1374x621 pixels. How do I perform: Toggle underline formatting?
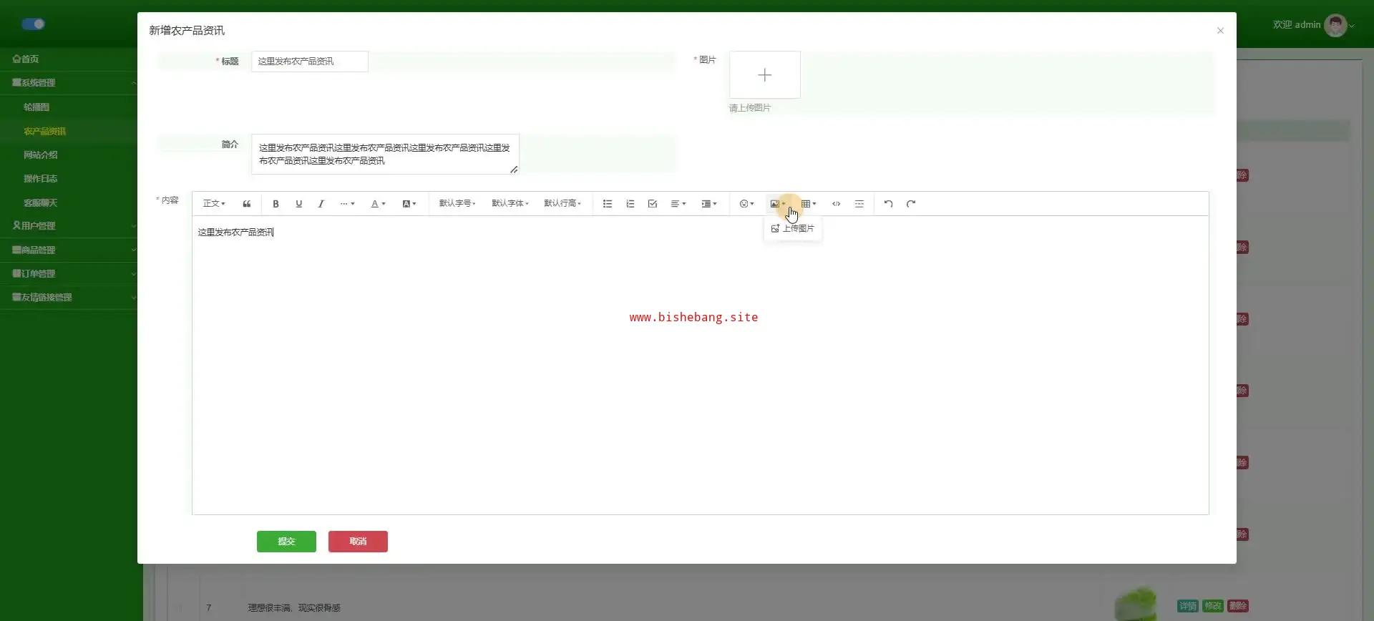click(298, 204)
